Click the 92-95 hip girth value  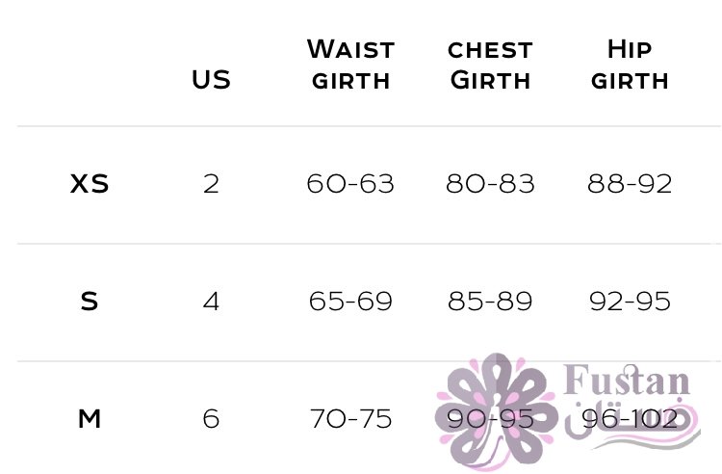630,302
